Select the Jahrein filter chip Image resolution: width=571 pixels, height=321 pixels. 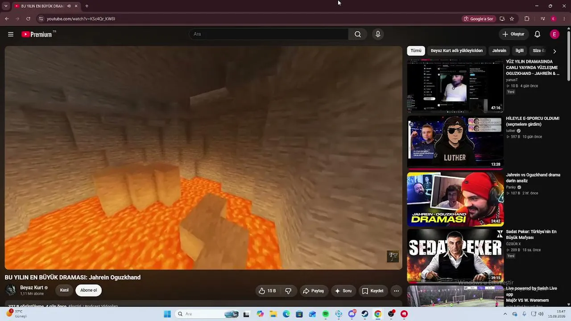pyautogui.click(x=499, y=51)
